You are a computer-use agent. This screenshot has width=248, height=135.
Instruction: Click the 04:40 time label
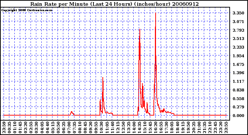(47, 127)
